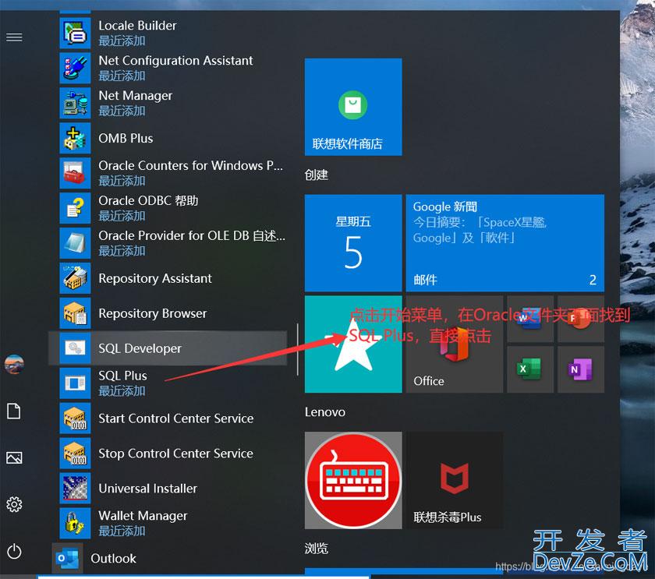Image resolution: width=655 pixels, height=579 pixels.
Task: Click the Lenovo group header
Action: coord(325,412)
